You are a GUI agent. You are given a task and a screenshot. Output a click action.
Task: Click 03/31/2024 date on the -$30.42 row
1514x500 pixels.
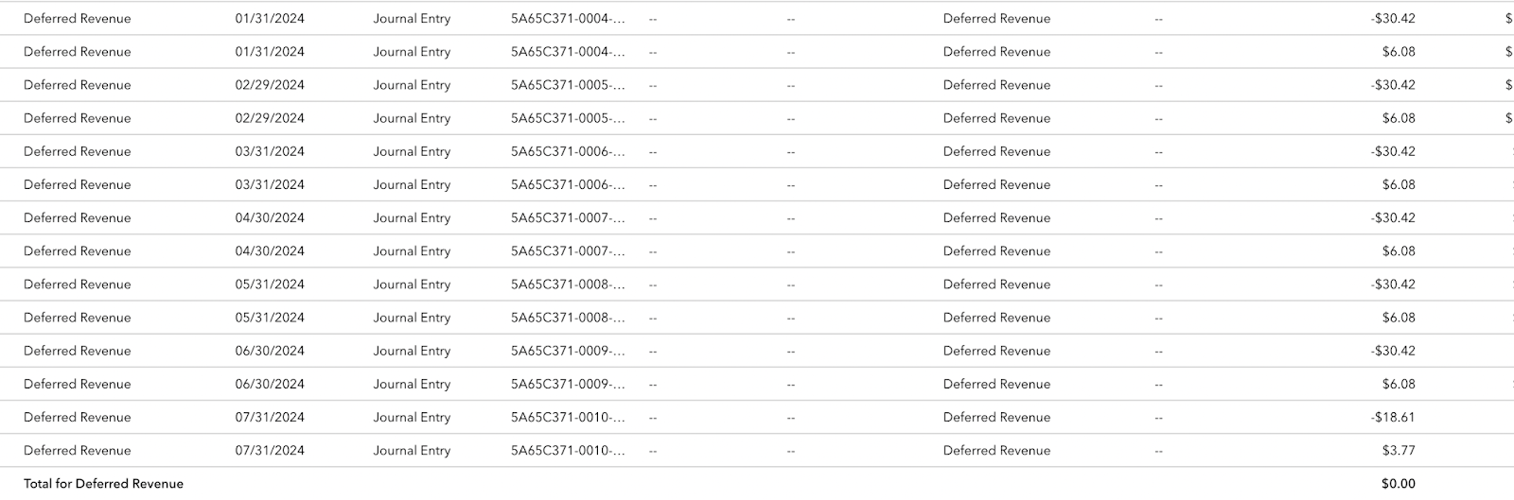[270, 151]
